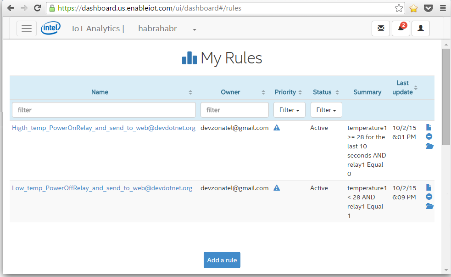451x277 pixels.
Task: Click the Intel logo
Action: tap(50, 28)
